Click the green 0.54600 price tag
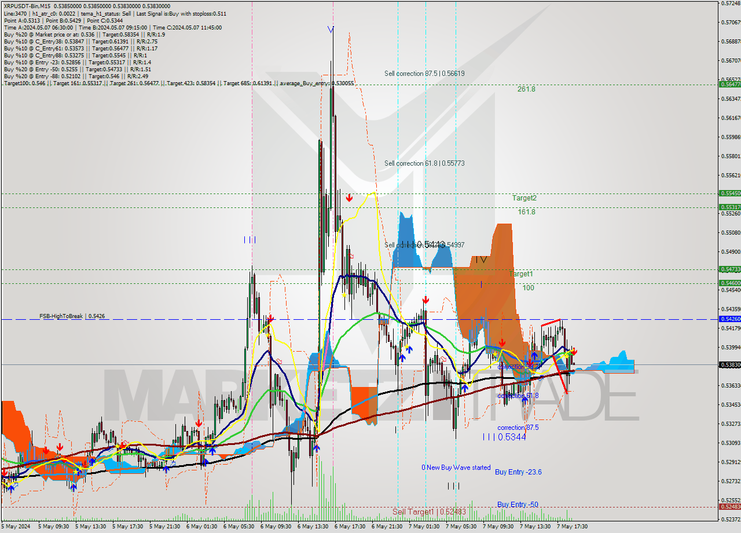 (x=729, y=283)
